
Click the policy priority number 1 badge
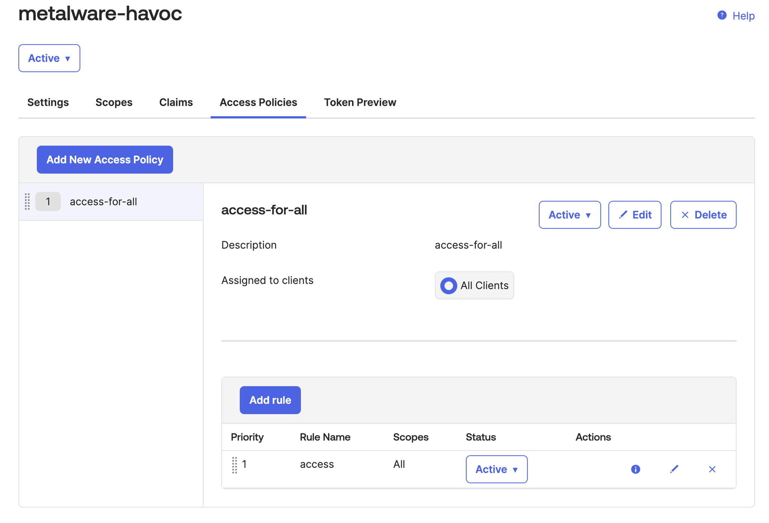pos(48,202)
